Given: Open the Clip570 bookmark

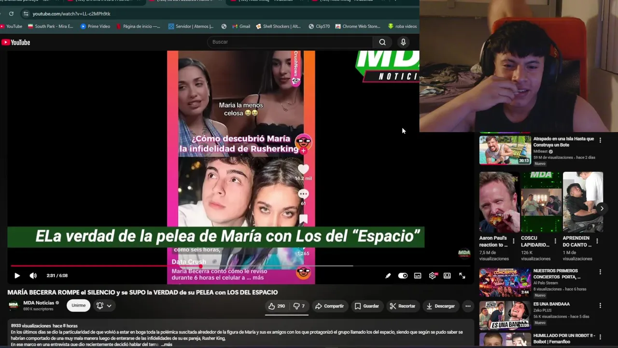Looking at the screenshot, I should tap(319, 26).
